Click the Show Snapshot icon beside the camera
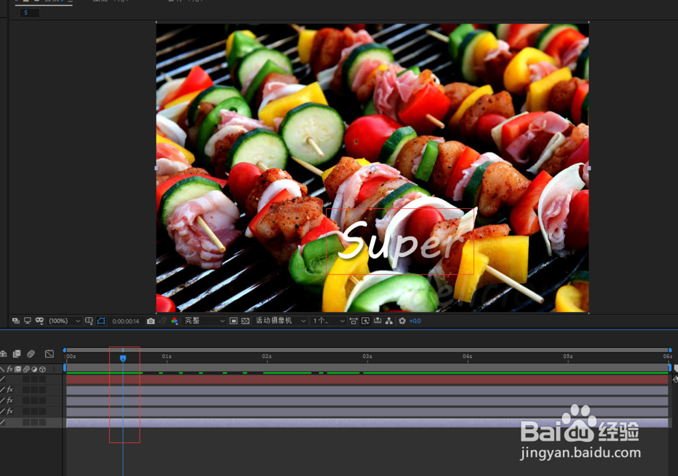Image resolution: width=678 pixels, height=476 pixels. coord(163,321)
